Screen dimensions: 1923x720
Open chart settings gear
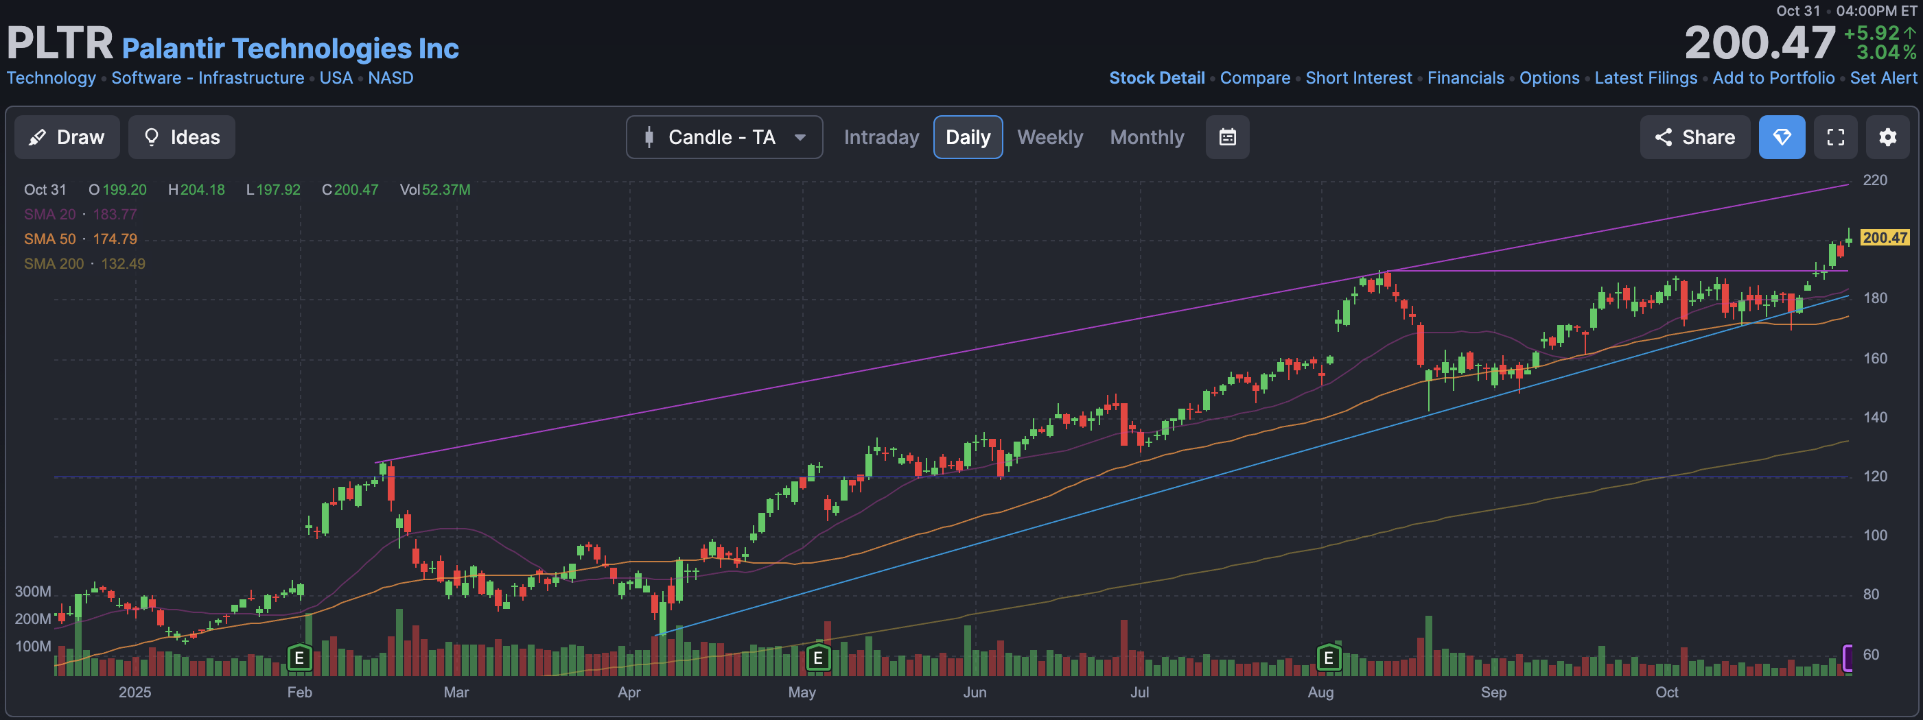(1888, 137)
